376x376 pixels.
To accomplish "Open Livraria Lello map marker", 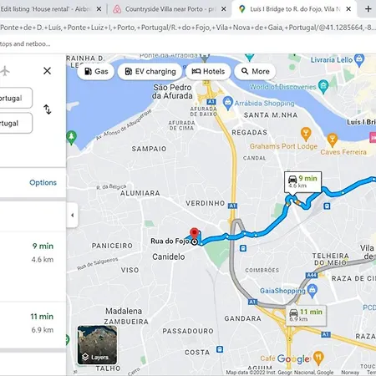I will click(359, 60).
